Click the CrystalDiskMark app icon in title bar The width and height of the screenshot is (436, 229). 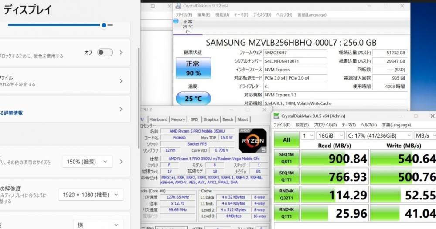click(x=276, y=116)
